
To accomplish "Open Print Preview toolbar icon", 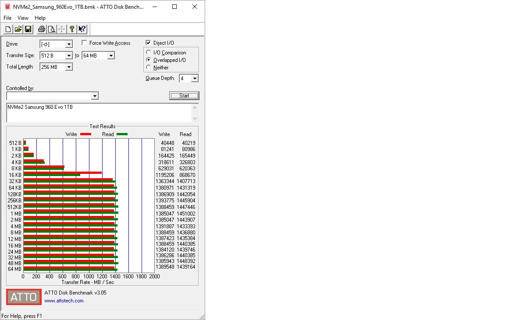I will coord(52,29).
